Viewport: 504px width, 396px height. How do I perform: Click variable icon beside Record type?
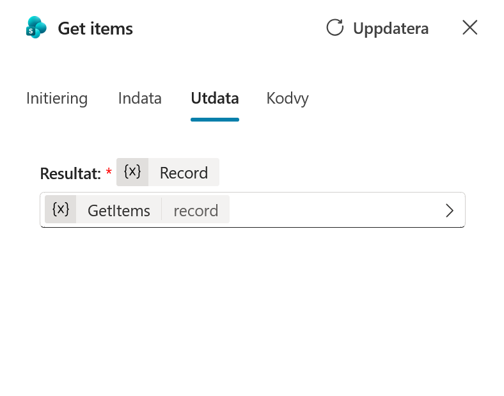[x=132, y=172]
